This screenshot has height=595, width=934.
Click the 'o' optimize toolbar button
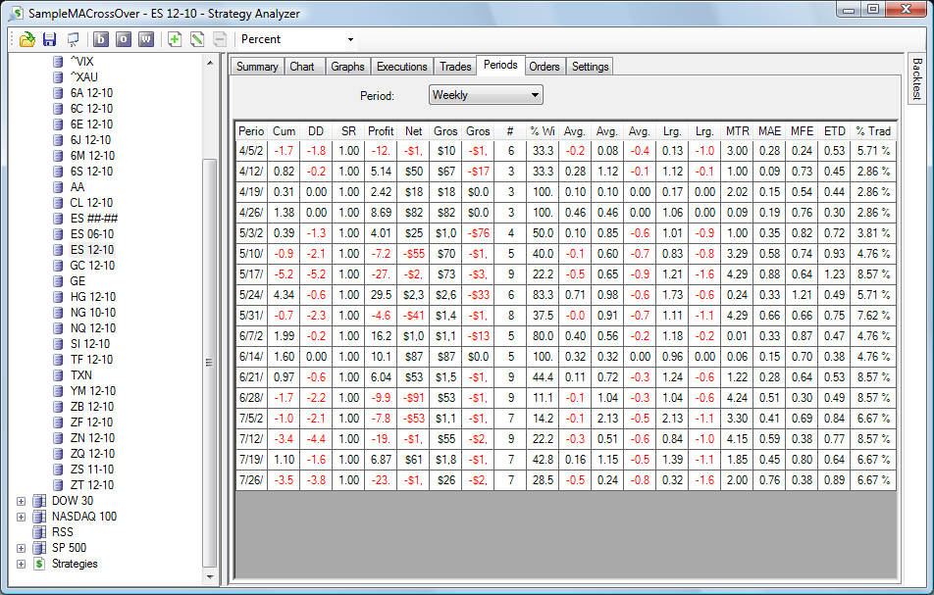[124, 39]
